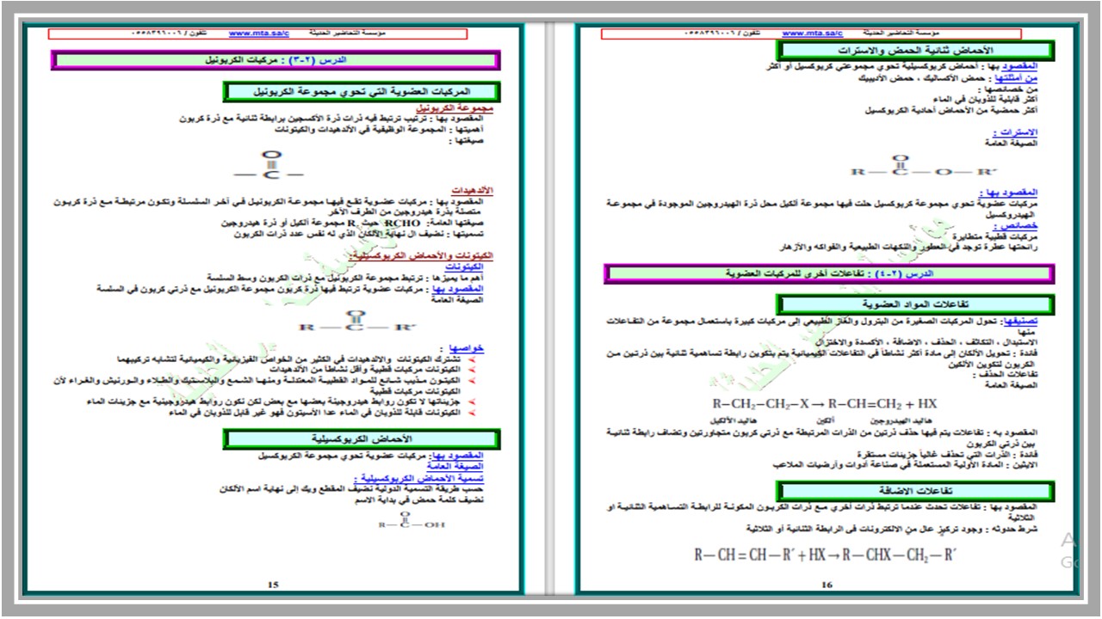The width and height of the screenshot is (1102, 619).
Task: Click the green boxed heading 'تفاعلات الاضافة'
Action: pyautogui.click(x=915, y=491)
